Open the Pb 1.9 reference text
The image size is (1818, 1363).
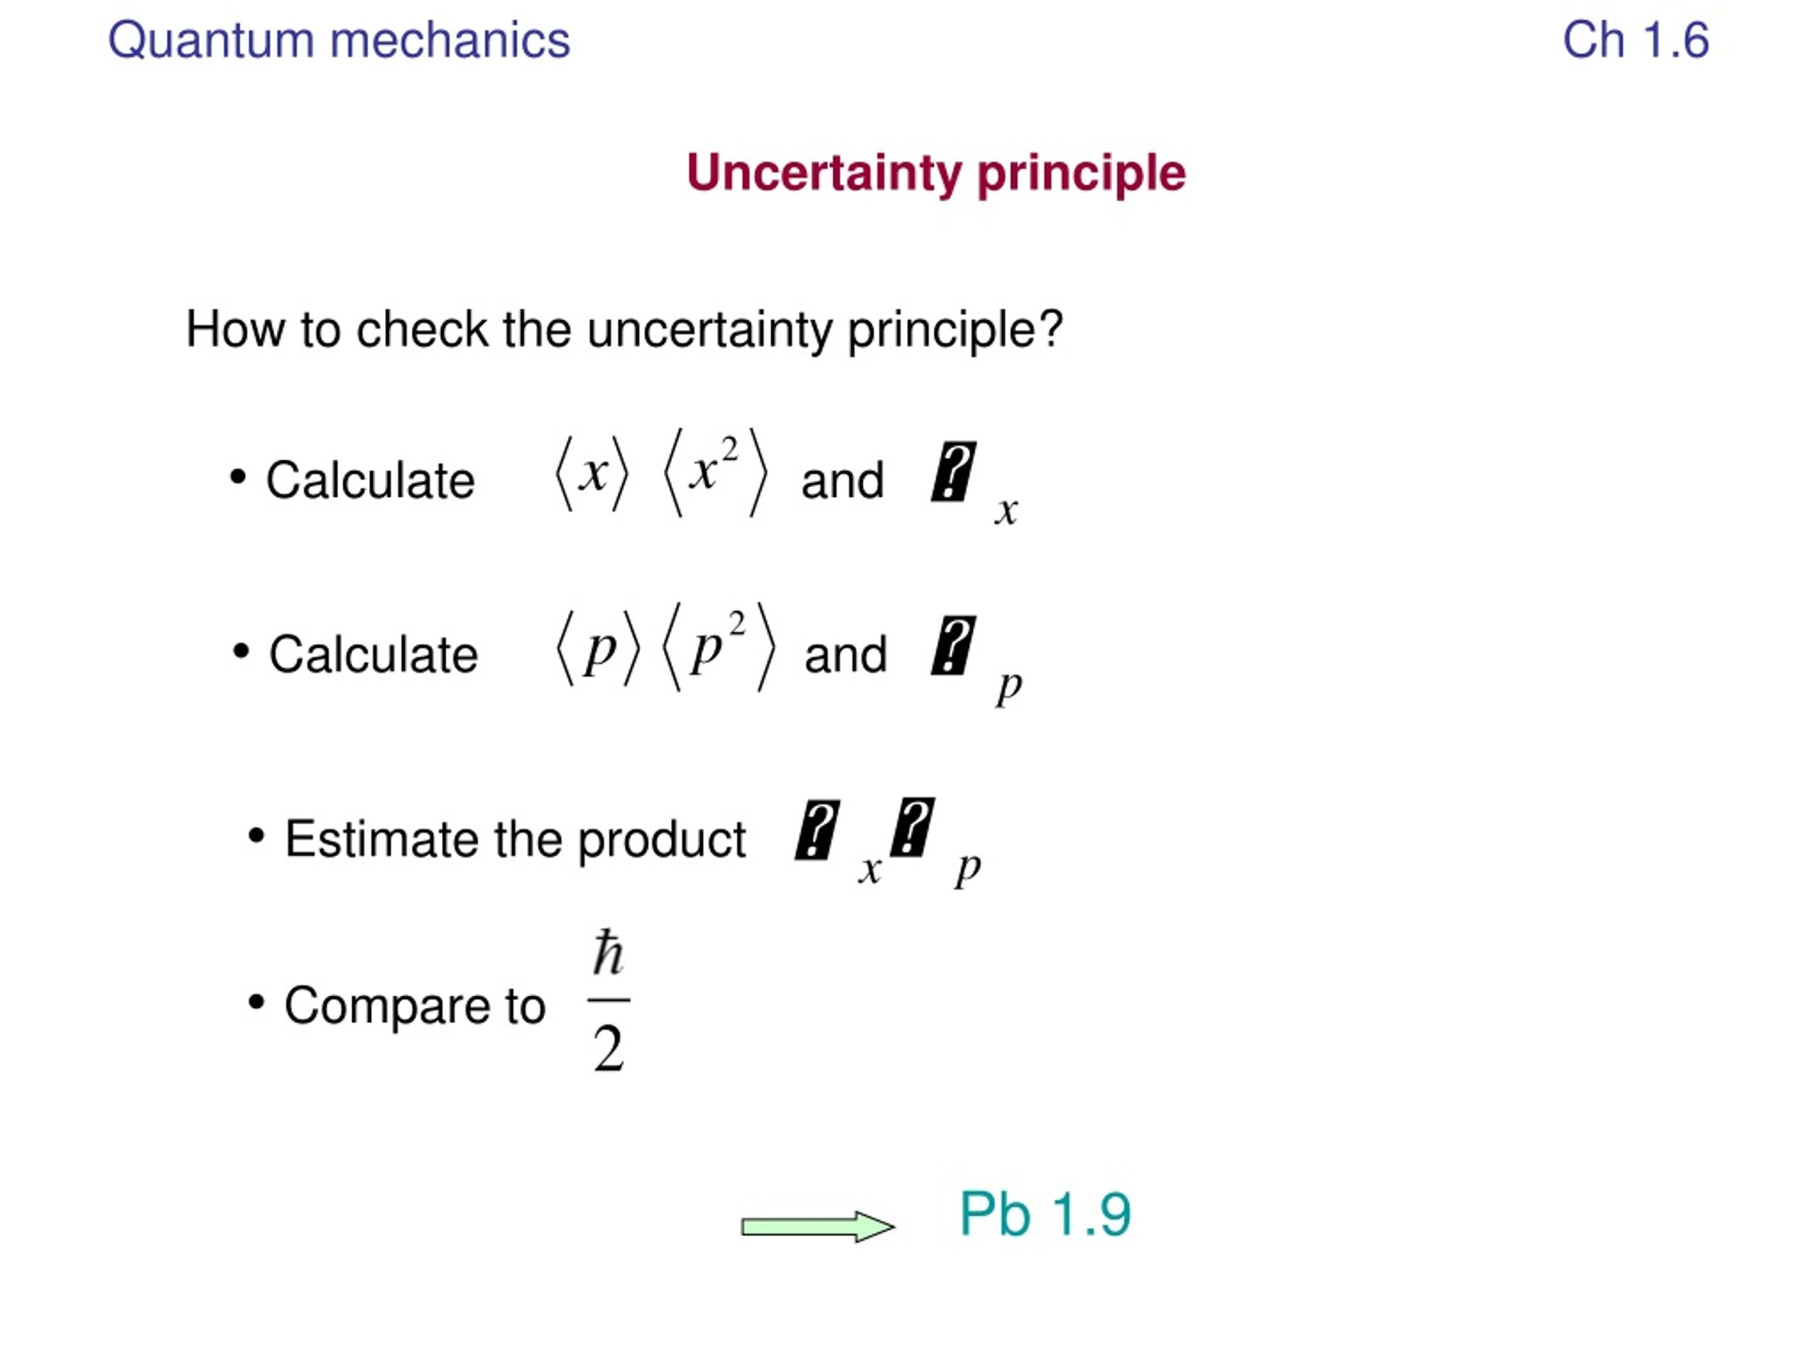click(1045, 1215)
